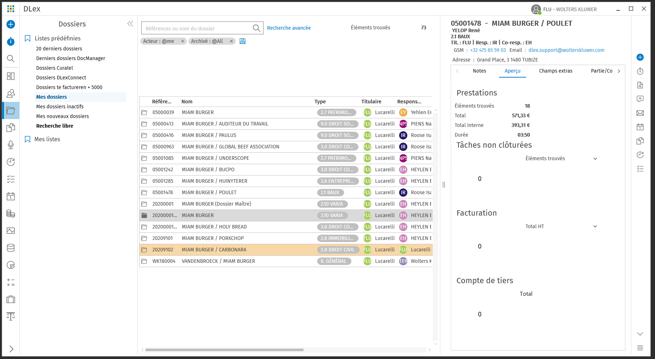
Task: Click the microphone dictation icon in left sidebar
Action: 11,145
